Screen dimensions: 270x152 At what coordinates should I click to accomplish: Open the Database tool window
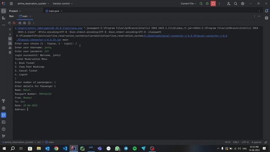[267, 18]
